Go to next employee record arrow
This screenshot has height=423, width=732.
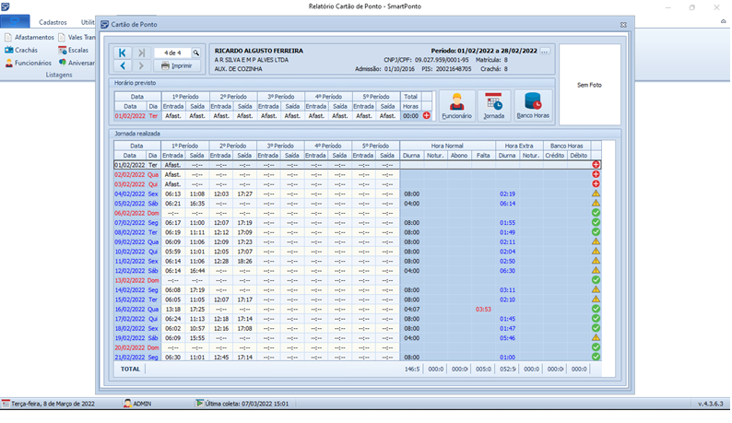coord(141,65)
